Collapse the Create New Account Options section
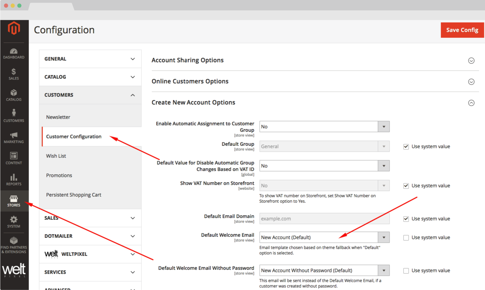This screenshot has width=485, height=290. [471, 103]
